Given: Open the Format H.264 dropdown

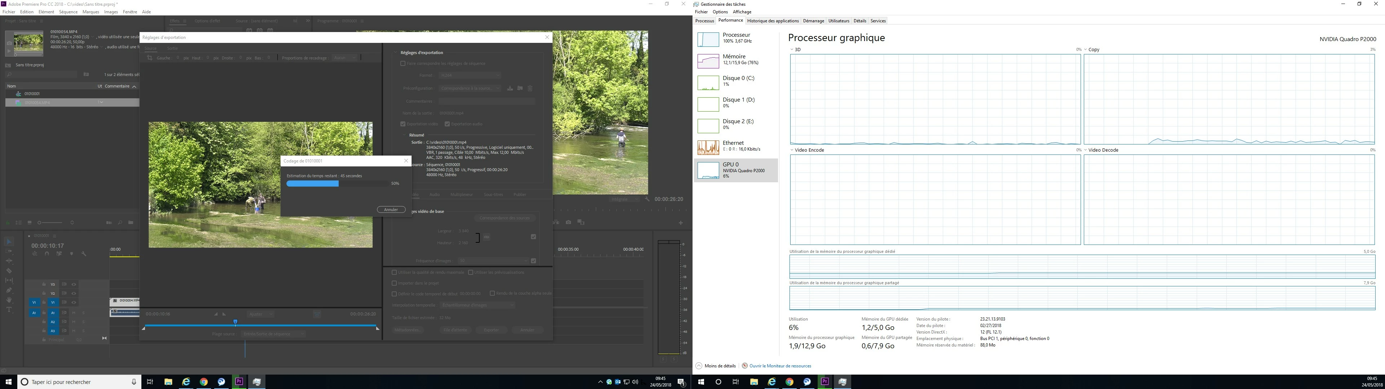Looking at the screenshot, I should 469,75.
